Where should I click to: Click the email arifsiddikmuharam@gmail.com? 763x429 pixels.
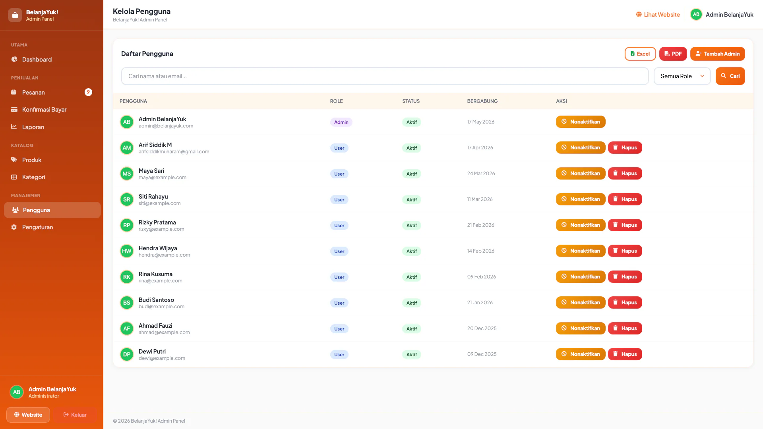[174, 152]
